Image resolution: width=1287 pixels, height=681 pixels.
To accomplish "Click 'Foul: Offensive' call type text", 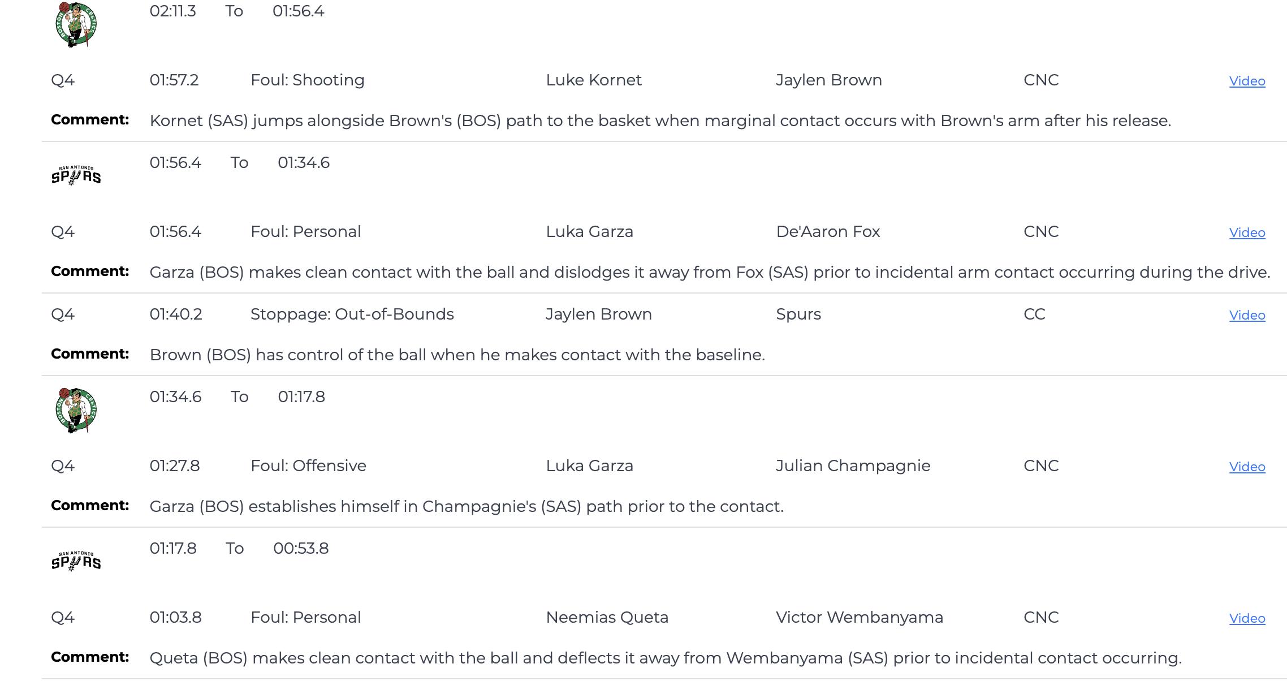I will pyautogui.click(x=308, y=466).
